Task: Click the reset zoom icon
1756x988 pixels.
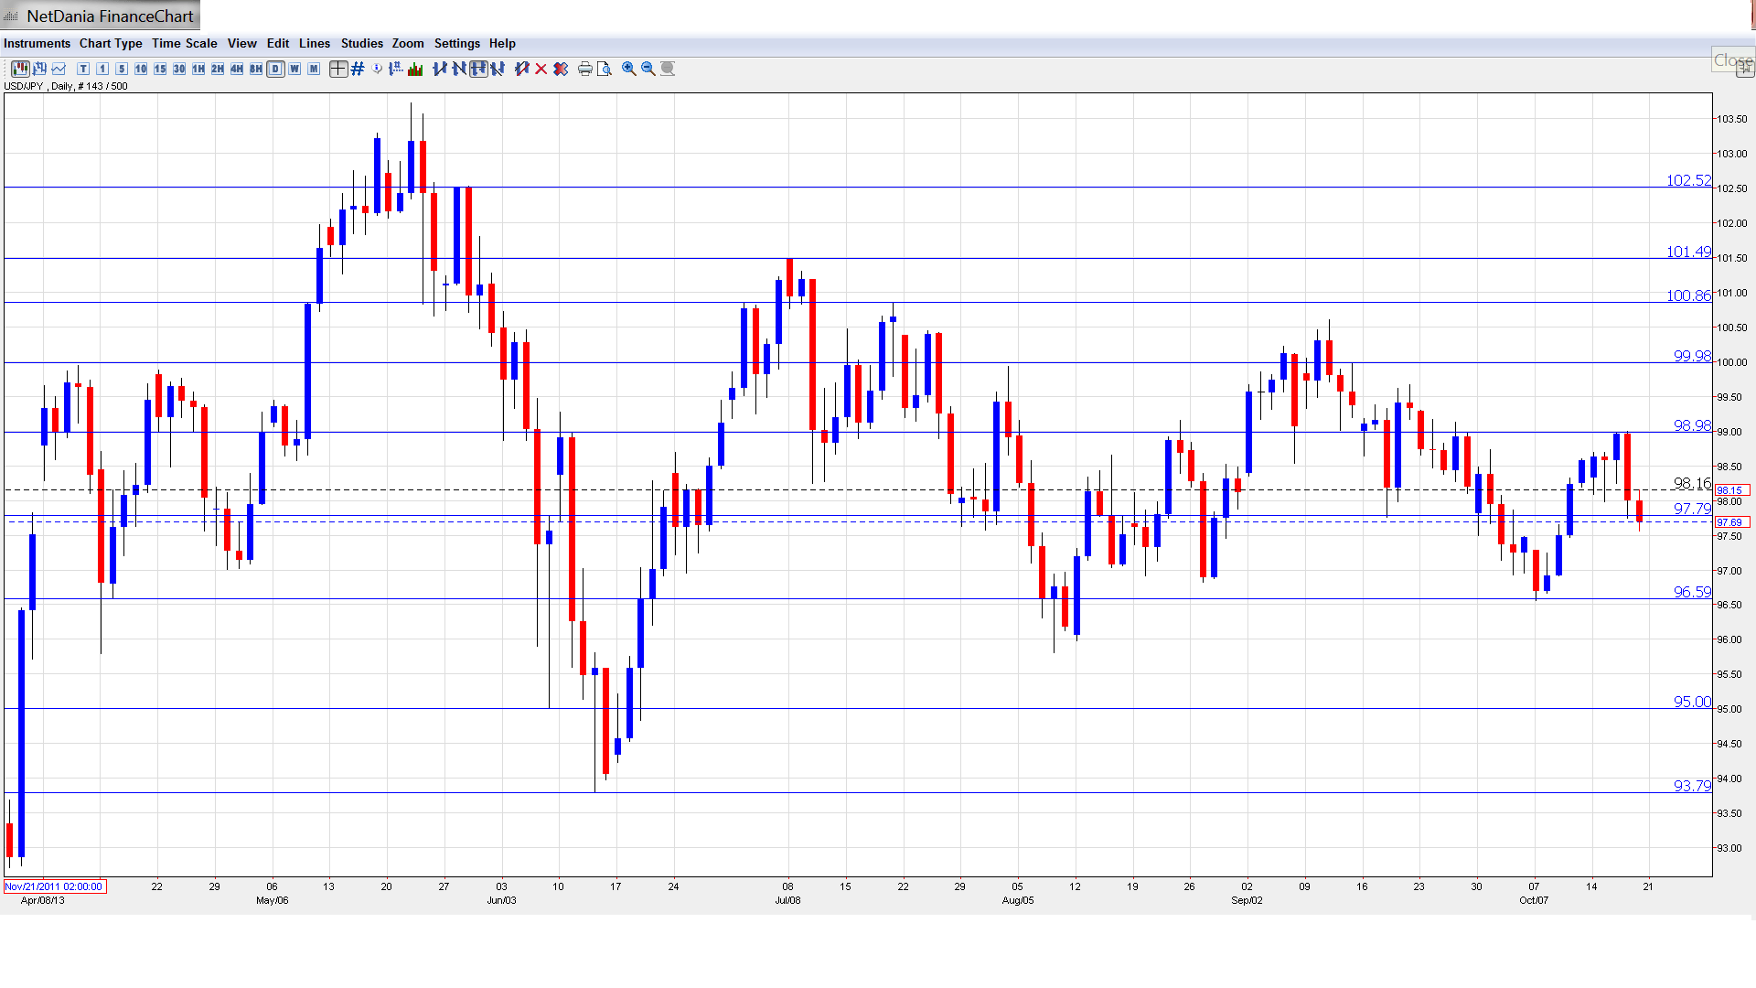Action: click(668, 69)
